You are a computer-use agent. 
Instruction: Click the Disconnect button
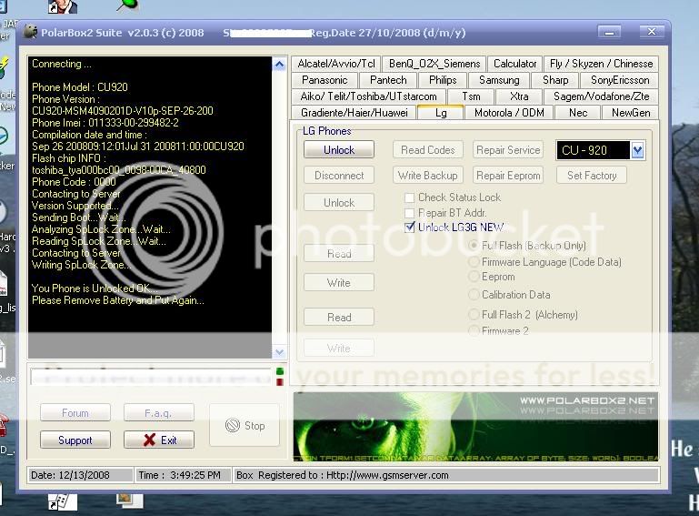(x=339, y=176)
